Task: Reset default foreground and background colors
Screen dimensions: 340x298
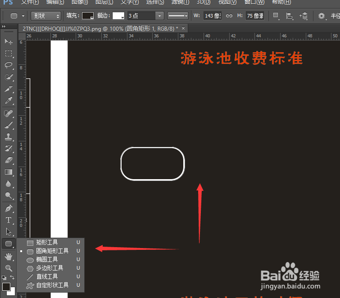Action: click(4, 277)
